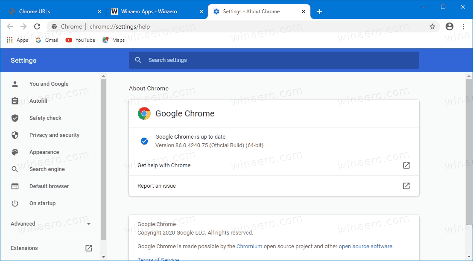Open the Chrome browser menu
The image size is (473, 261).
pyautogui.click(x=464, y=26)
